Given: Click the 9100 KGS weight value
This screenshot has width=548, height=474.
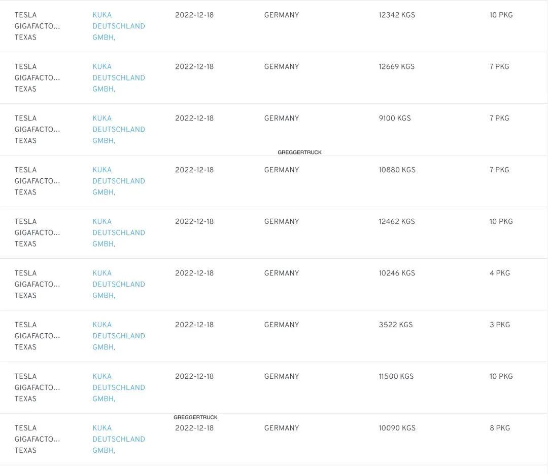Looking at the screenshot, I should pyautogui.click(x=395, y=118).
